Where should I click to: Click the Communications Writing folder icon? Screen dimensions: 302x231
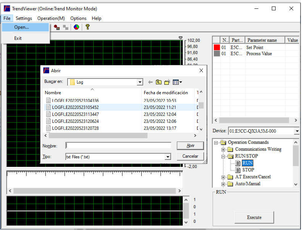click(230, 149)
